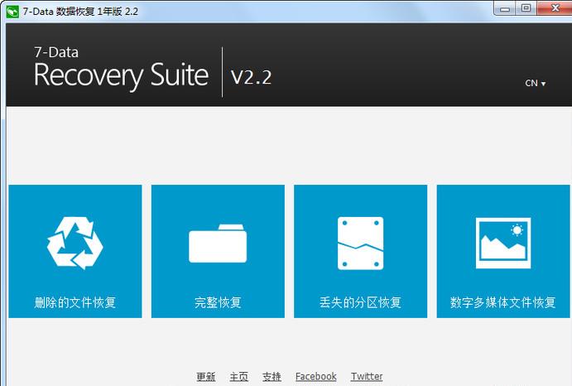Select the 数字多媒体文件恢复 tile label

click(x=503, y=302)
